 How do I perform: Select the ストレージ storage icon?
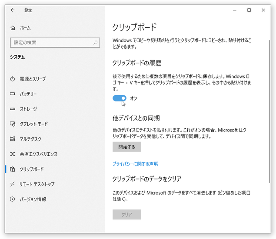click(x=12, y=109)
